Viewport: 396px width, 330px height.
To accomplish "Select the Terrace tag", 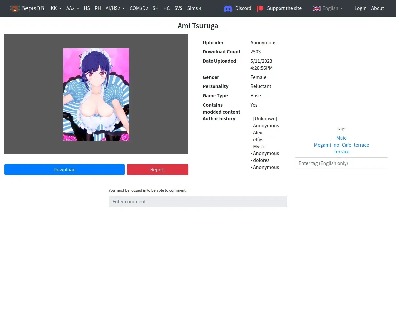I will point(342,151).
